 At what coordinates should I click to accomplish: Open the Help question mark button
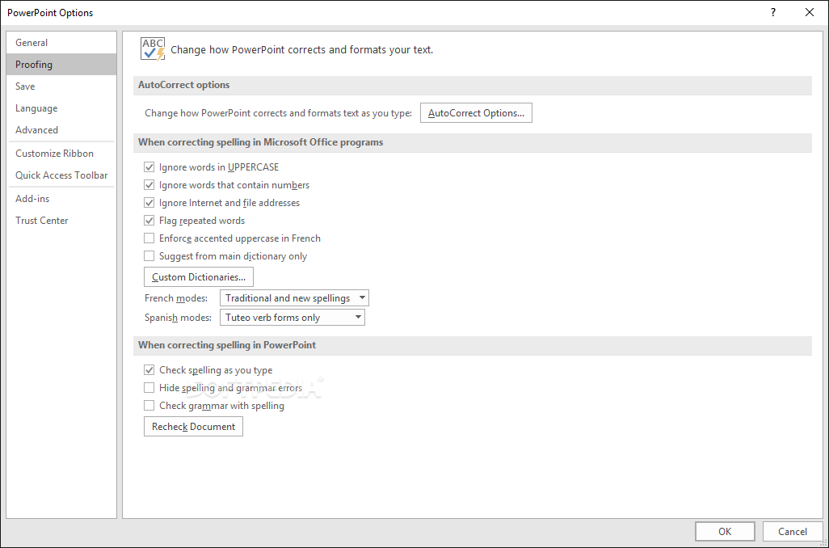pyautogui.click(x=773, y=12)
